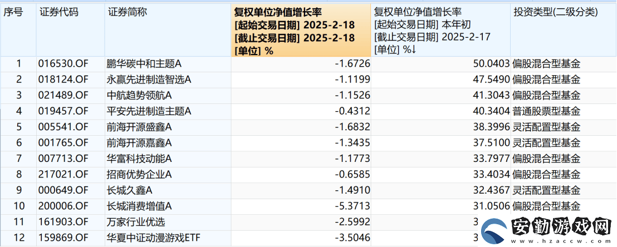Click security code 021489.OF
Image resolution: width=617 pixels, height=247 pixels.
tap(63, 96)
